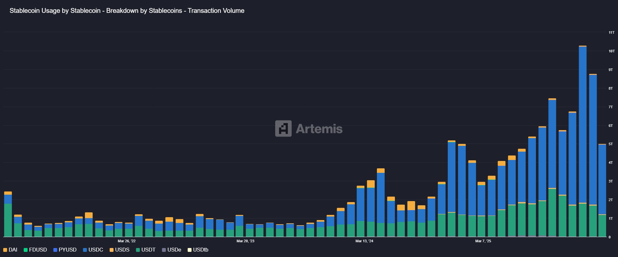Viewport: 618px width, 257px height.
Task: Click the Mar 13, '24 date marker
Action: click(364, 241)
